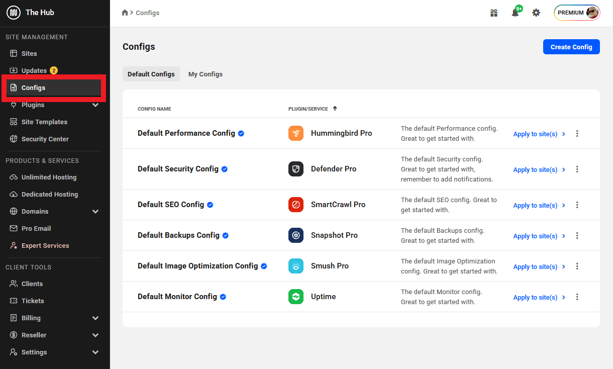
Task: Click the Default Monitor Config name
Action: pyautogui.click(x=177, y=297)
